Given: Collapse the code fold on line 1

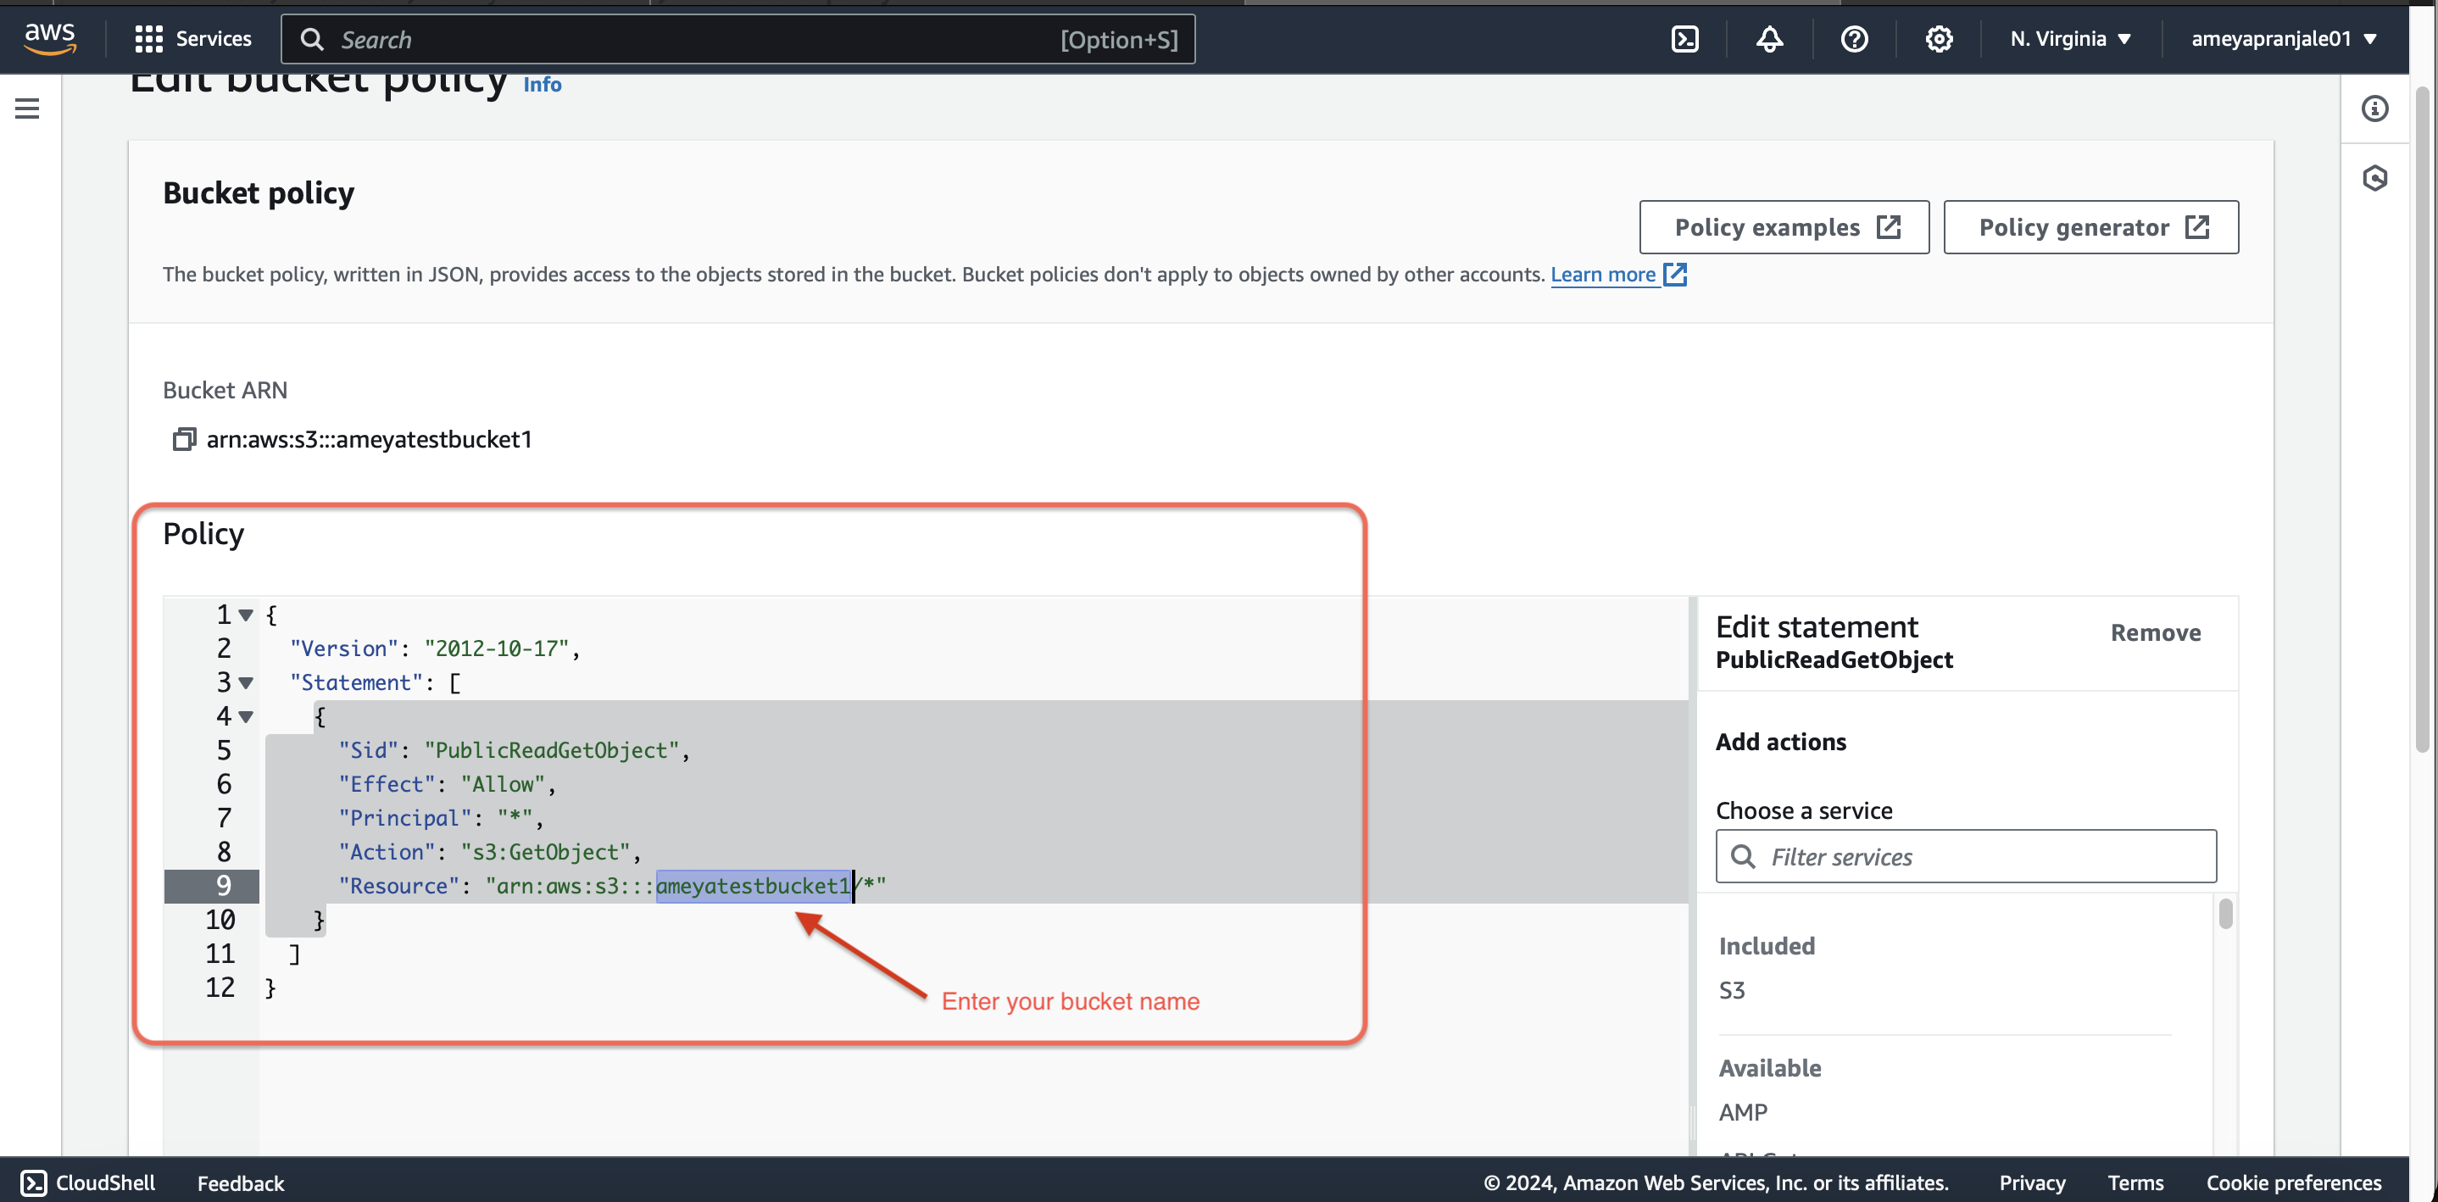Looking at the screenshot, I should click(246, 615).
